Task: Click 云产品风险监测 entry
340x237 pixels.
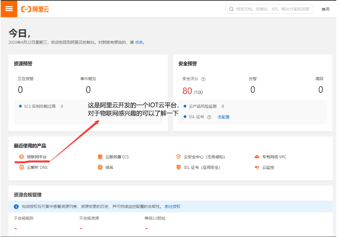Action: click(x=203, y=106)
